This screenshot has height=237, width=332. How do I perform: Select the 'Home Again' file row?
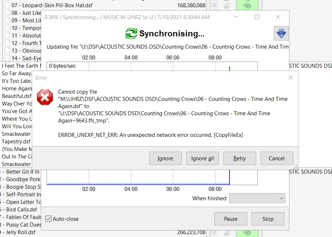17,89
